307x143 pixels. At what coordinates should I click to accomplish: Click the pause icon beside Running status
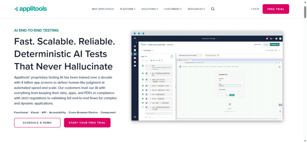[x=159, y=60]
